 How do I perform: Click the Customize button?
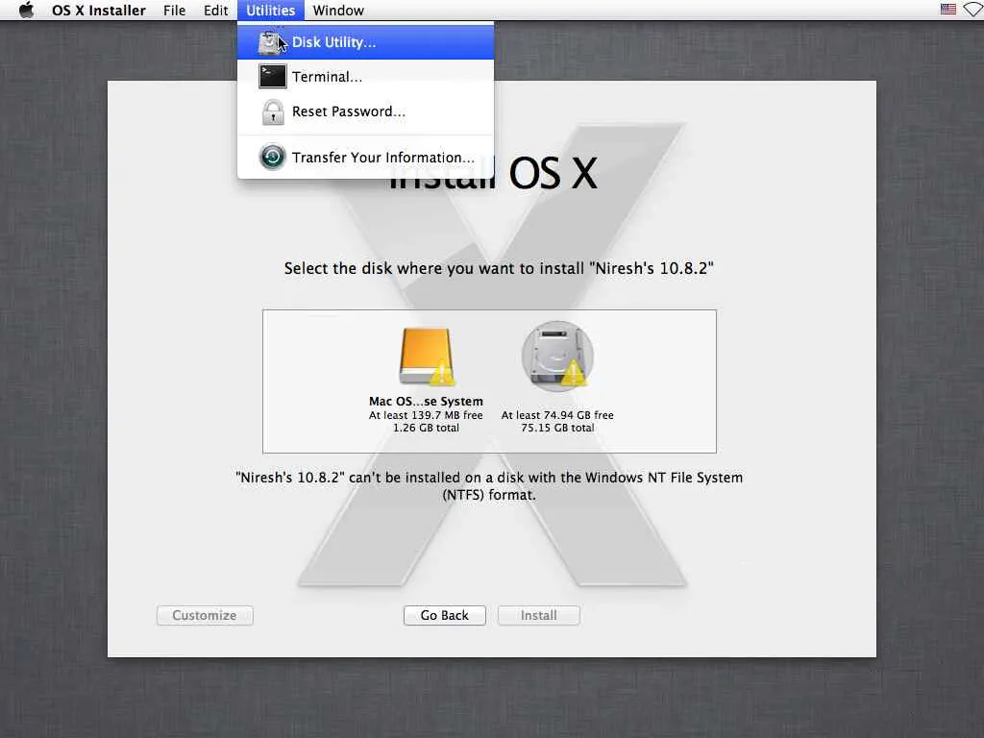[205, 615]
